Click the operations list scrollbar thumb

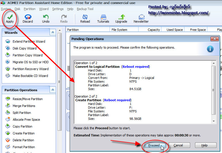coord(214,90)
